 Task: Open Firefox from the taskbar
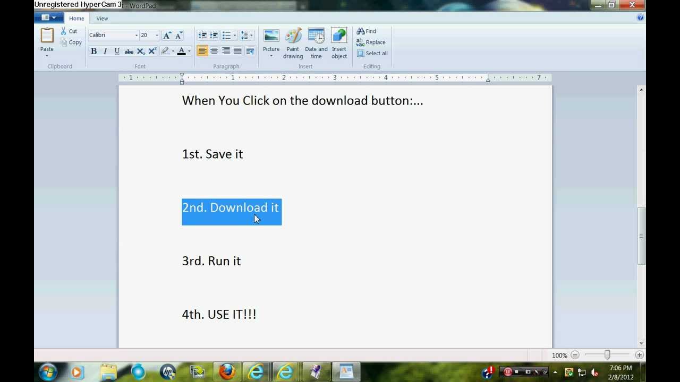tap(227, 372)
